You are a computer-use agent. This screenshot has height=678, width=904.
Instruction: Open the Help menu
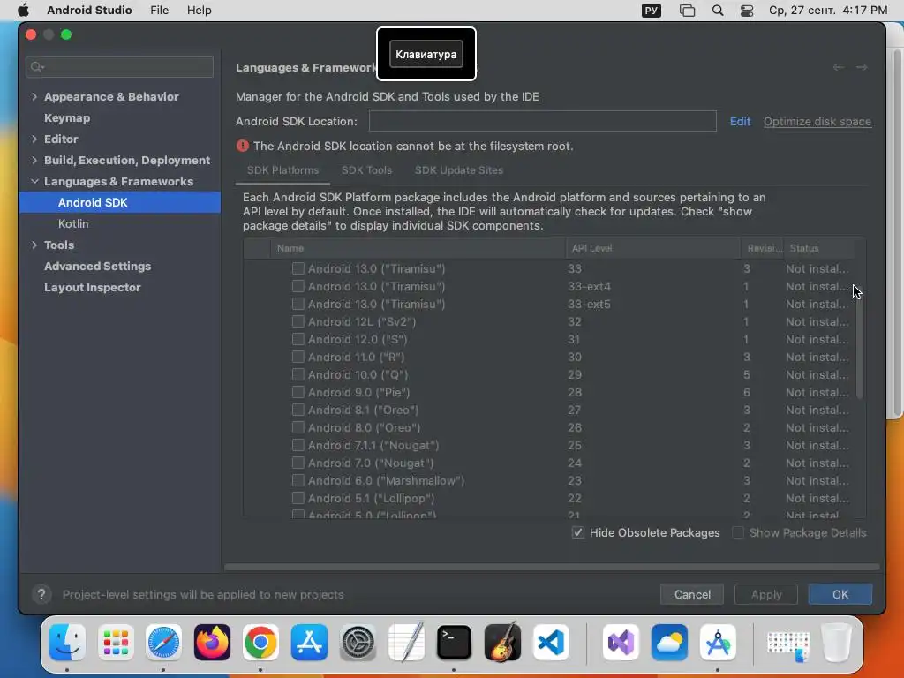tap(199, 11)
